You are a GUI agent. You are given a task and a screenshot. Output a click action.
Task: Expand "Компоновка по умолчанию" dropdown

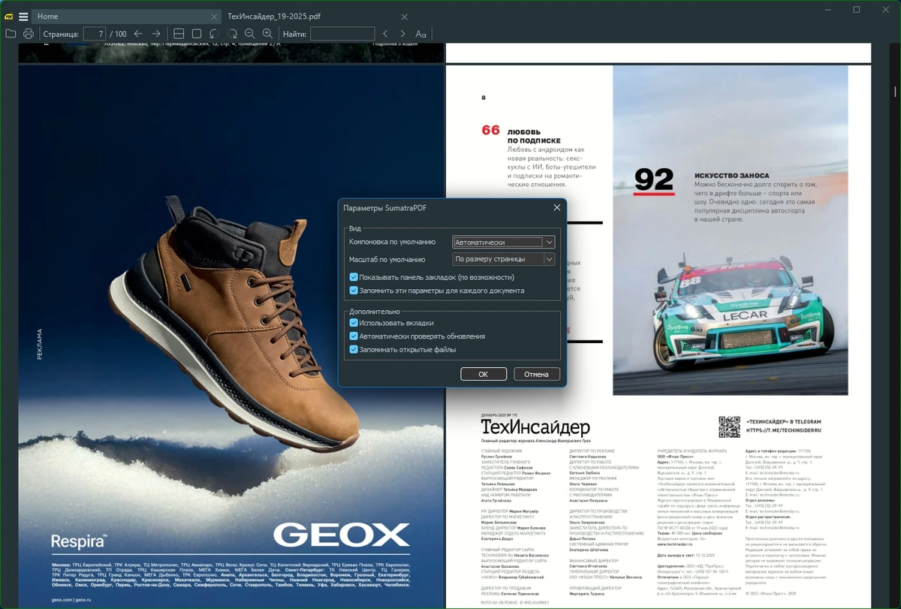(x=504, y=242)
